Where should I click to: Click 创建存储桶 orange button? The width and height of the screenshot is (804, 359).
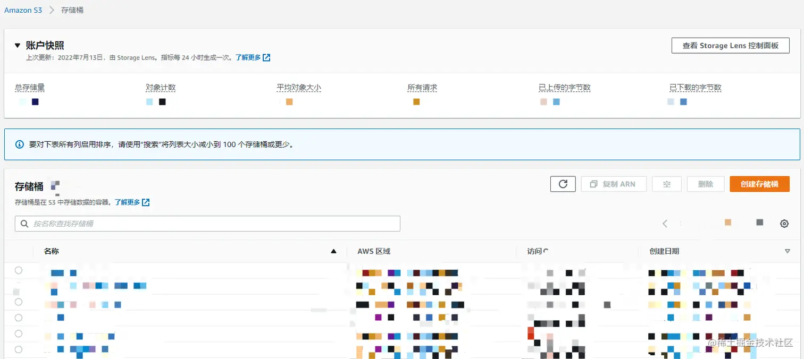click(759, 184)
